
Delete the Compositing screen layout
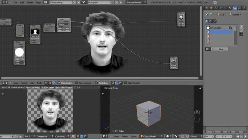tap(78, 2)
